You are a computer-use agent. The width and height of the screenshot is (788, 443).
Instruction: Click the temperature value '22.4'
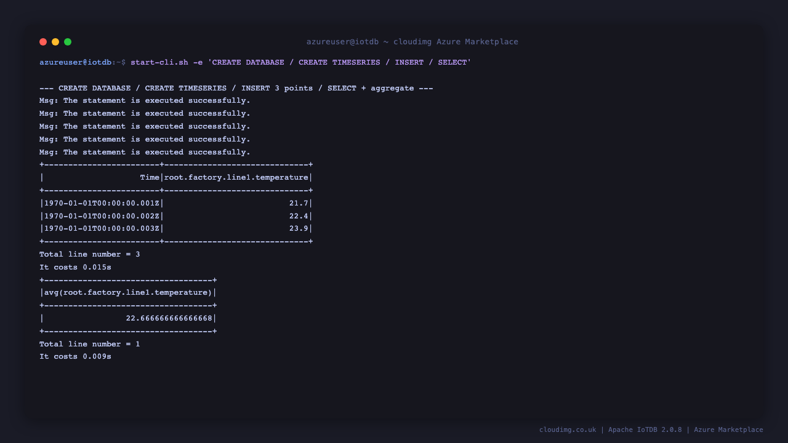tap(299, 216)
